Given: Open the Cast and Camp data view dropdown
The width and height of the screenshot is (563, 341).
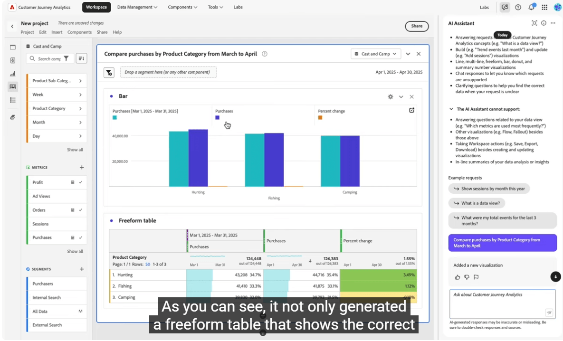Looking at the screenshot, I should click(376, 54).
